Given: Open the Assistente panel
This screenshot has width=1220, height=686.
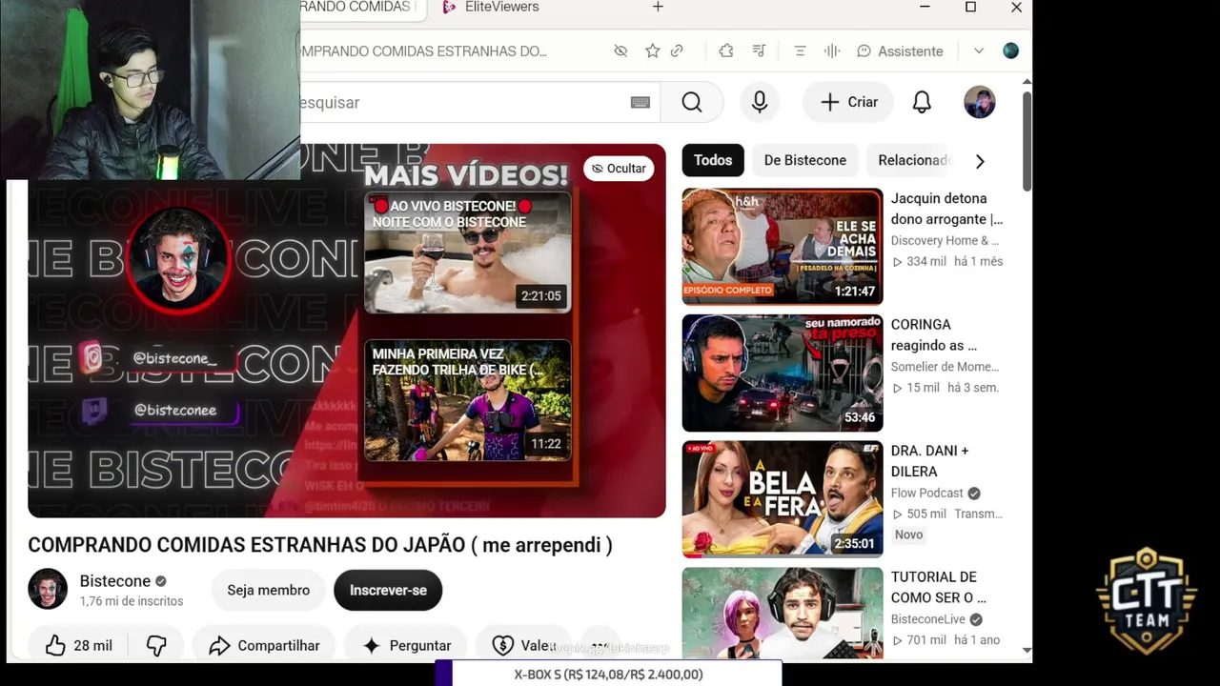Looking at the screenshot, I should [x=900, y=51].
